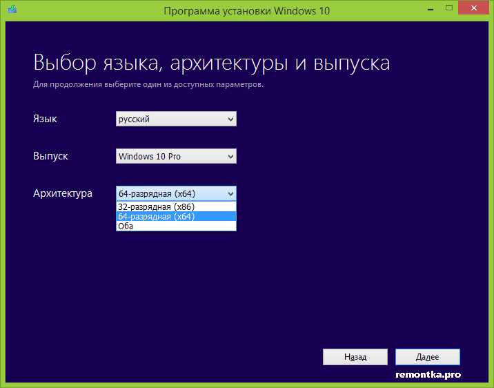
Task: Continue with the Далее button
Action: point(428,357)
